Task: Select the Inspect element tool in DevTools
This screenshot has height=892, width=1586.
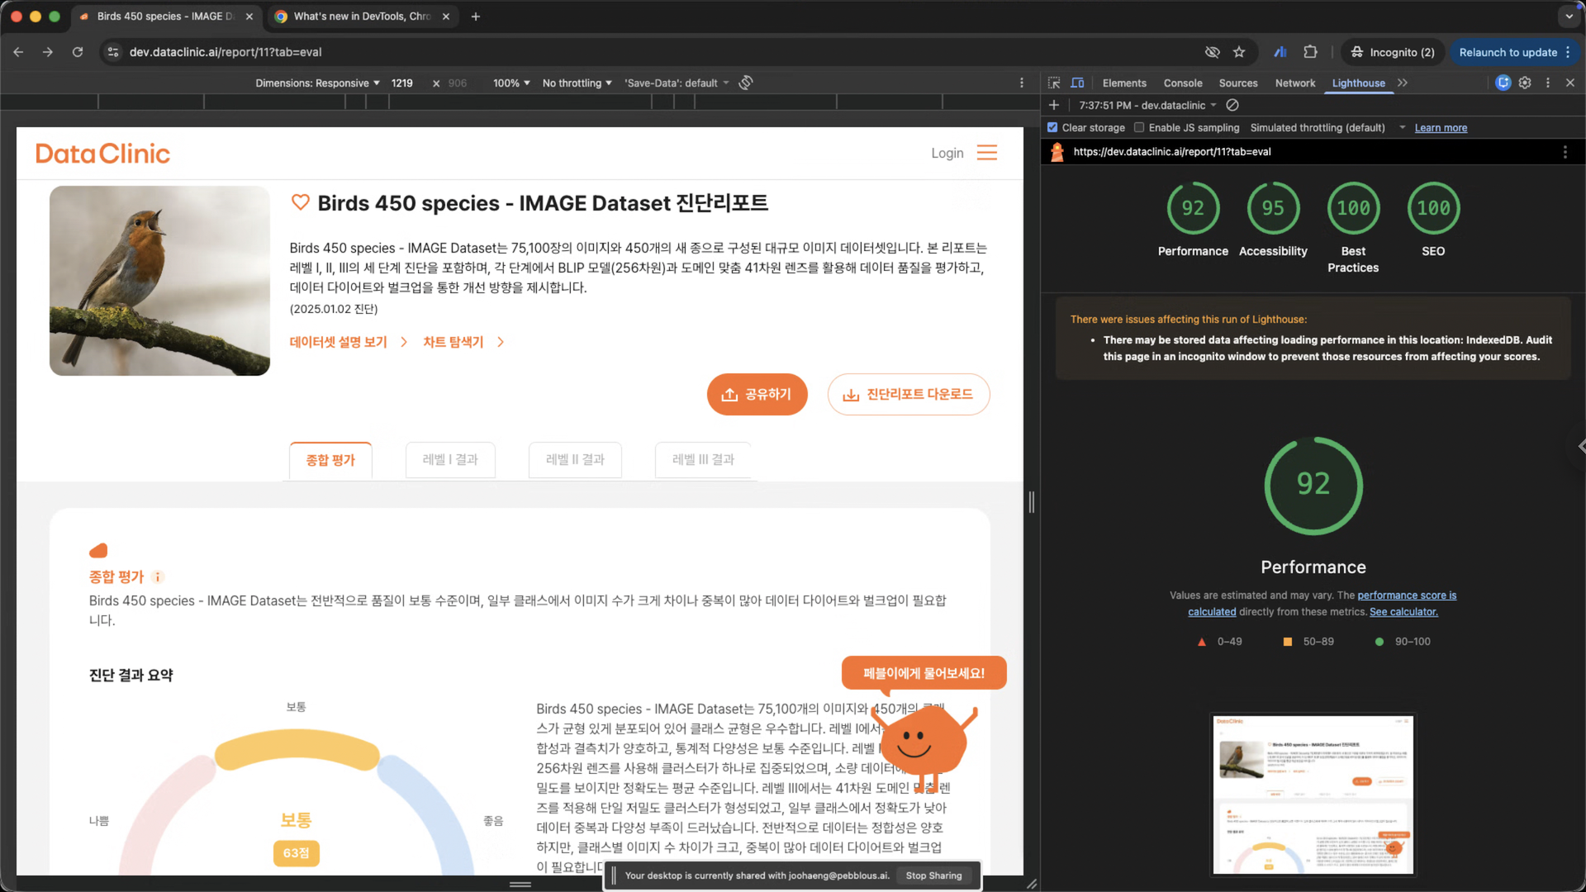Action: (1054, 83)
